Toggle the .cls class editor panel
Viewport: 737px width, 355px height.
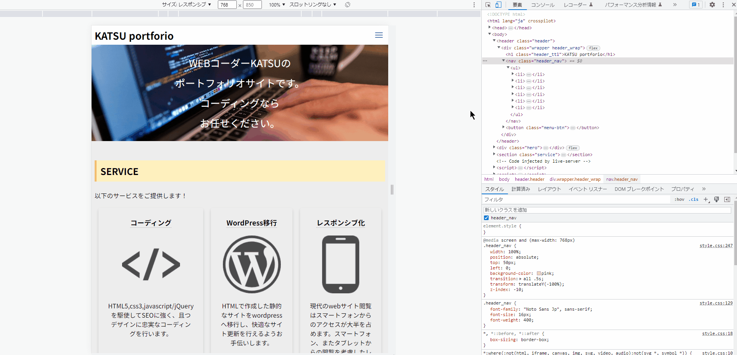(x=694, y=199)
